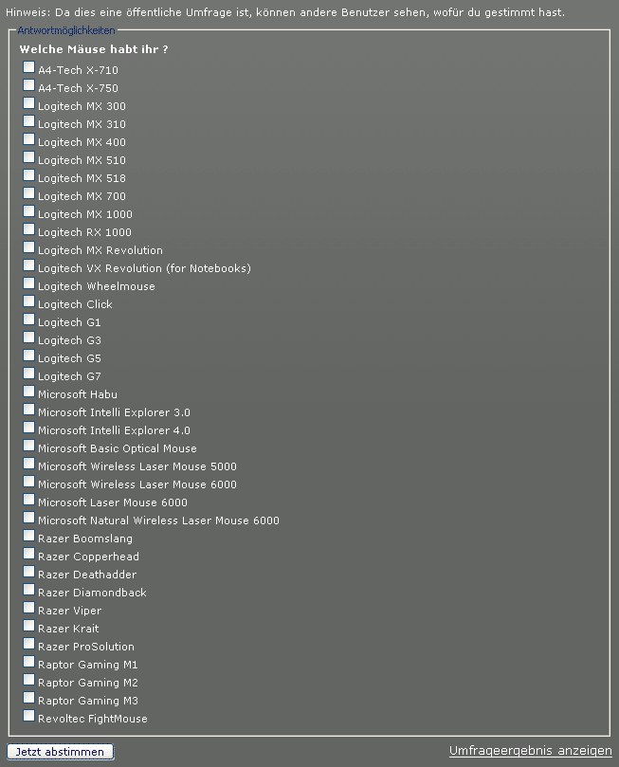Viewport: 619px width, 767px height.
Task: Select the Razer Copperhead checkbox
Action: 28,554
